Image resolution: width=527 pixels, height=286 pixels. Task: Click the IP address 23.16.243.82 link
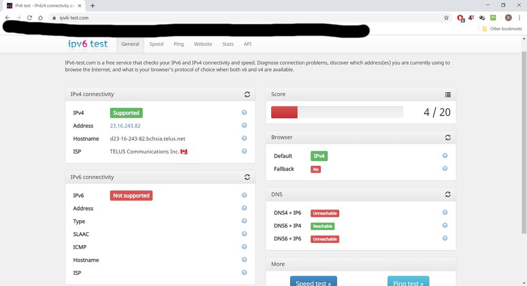click(125, 126)
